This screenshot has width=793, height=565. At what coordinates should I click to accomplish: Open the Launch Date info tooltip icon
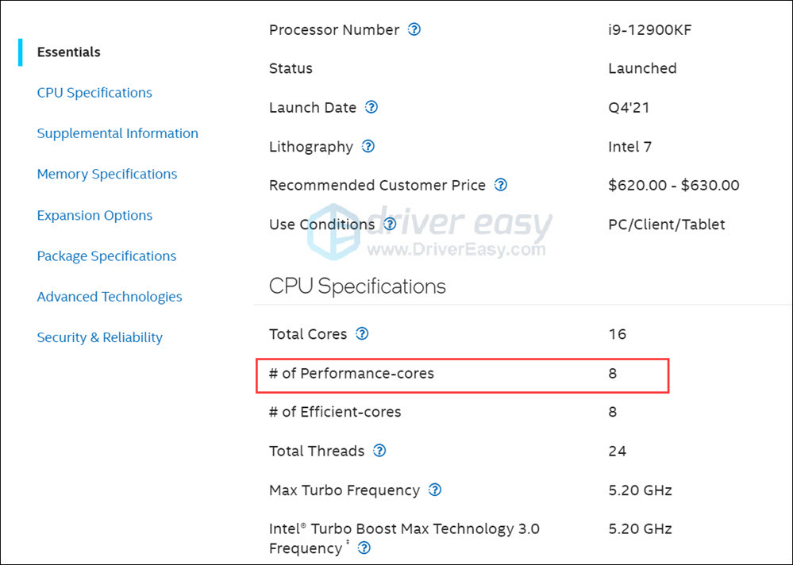(x=371, y=107)
